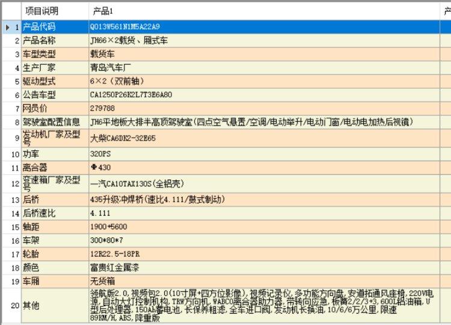The height and width of the screenshot is (325, 451).
Task: Select the 驾驶室配置信息 row label
Action: (55, 122)
